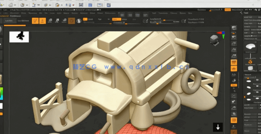Open the Preferences menu
This screenshot has height=134, width=261.
click(110, 13)
